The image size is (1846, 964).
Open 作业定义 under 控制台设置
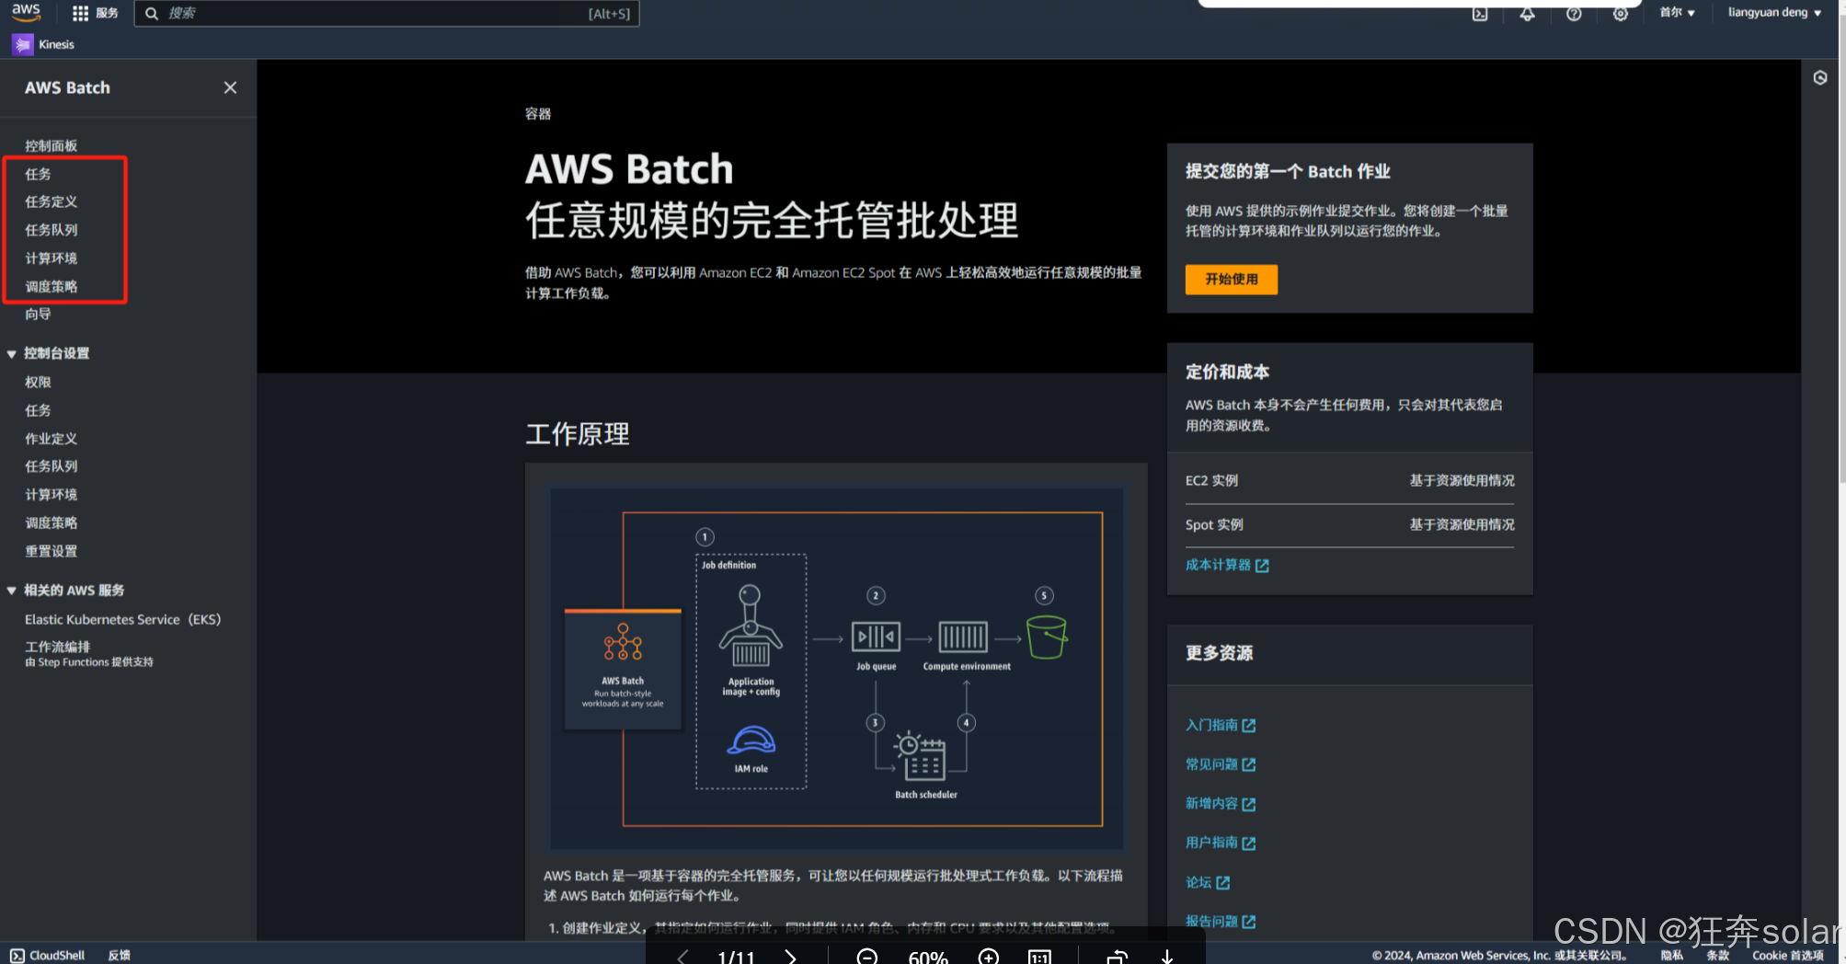click(51, 439)
